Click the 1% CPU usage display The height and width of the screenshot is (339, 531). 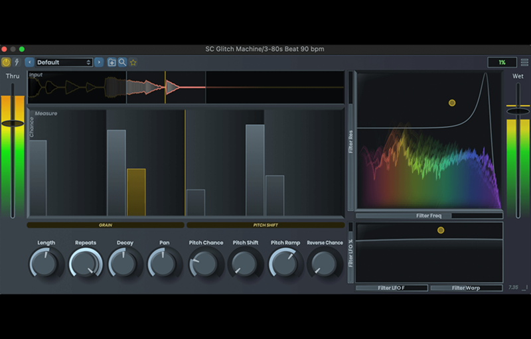coord(502,62)
